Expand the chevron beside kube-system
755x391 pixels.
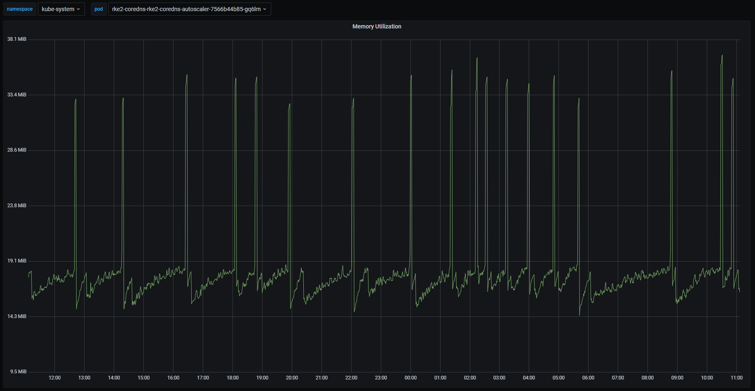click(79, 9)
